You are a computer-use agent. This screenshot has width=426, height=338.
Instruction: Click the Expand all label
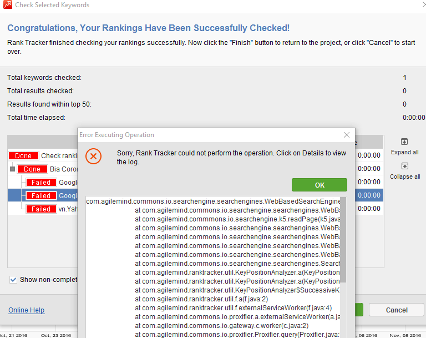pyautogui.click(x=404, y=152)
